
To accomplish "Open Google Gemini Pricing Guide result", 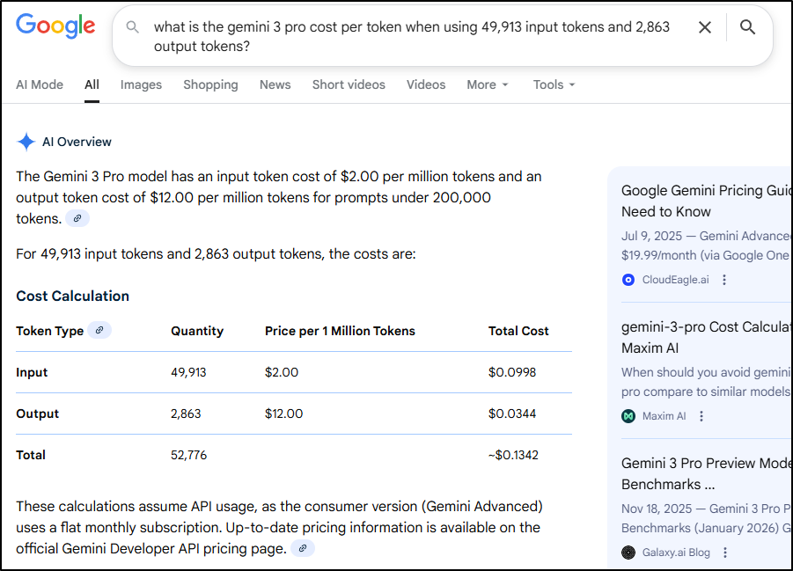I will 706,201.
